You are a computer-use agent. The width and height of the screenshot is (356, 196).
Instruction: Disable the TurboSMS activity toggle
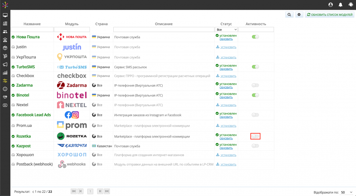pos(256,67)
